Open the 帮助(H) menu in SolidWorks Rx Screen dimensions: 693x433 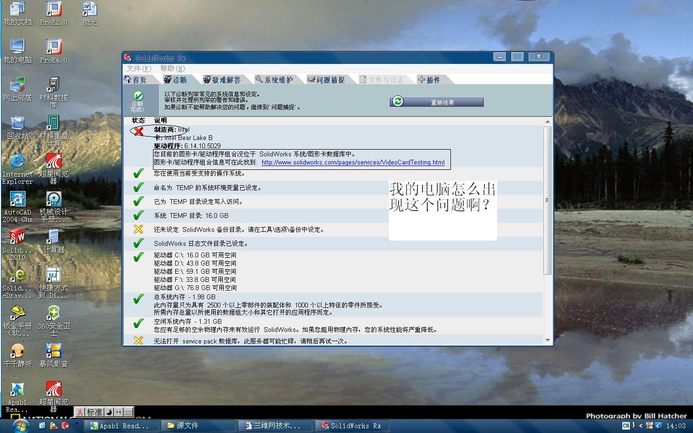tap(172, 69)
